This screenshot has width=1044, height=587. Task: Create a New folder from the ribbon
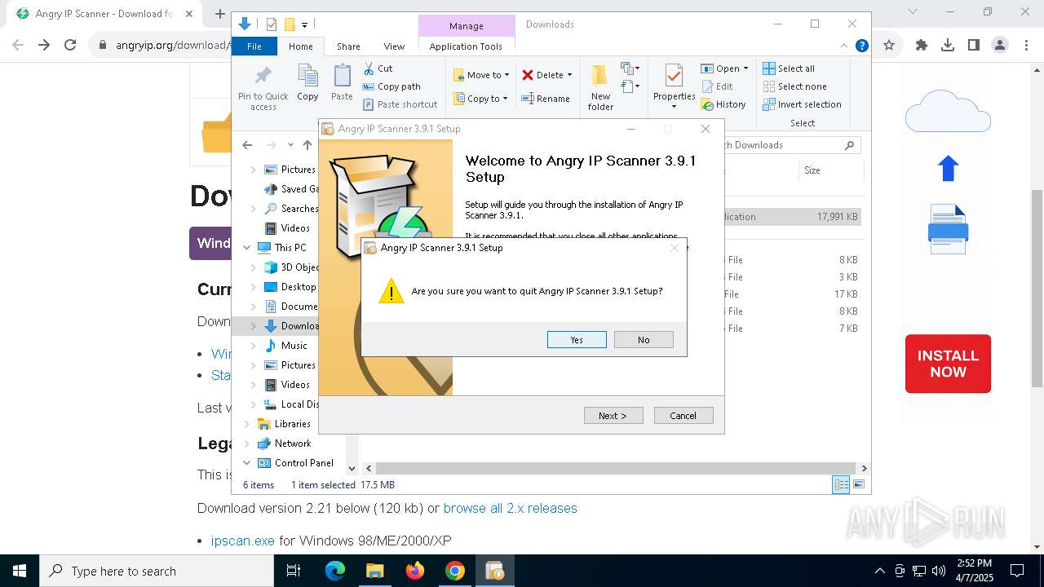tap(600, 88)
